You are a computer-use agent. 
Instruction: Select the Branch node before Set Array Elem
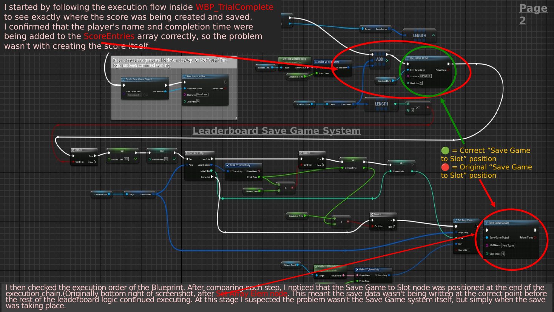pos(383,221)
